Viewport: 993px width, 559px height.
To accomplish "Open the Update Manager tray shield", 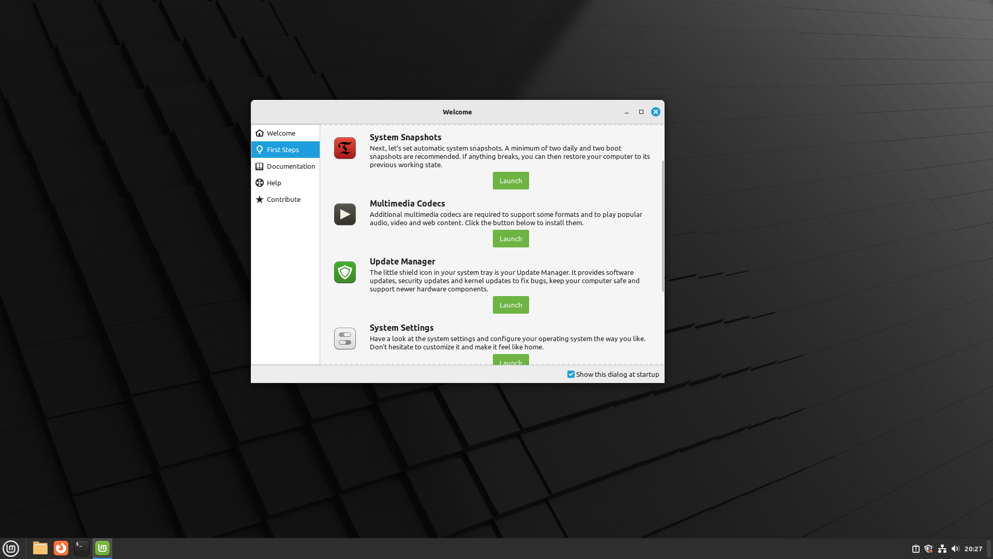I will 928,549.
